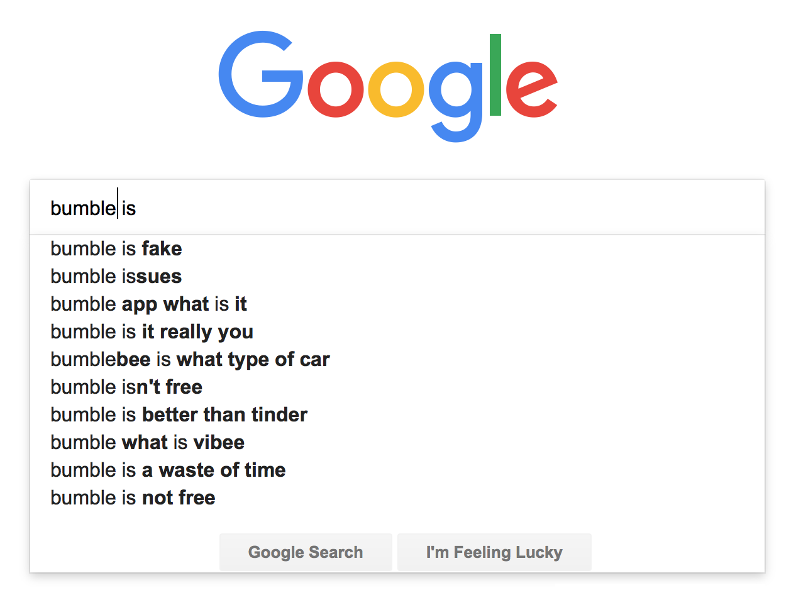The image size is (796, 590).
Task: Select the 'bumble isn't free' suggestion
Action: [126, 387]
